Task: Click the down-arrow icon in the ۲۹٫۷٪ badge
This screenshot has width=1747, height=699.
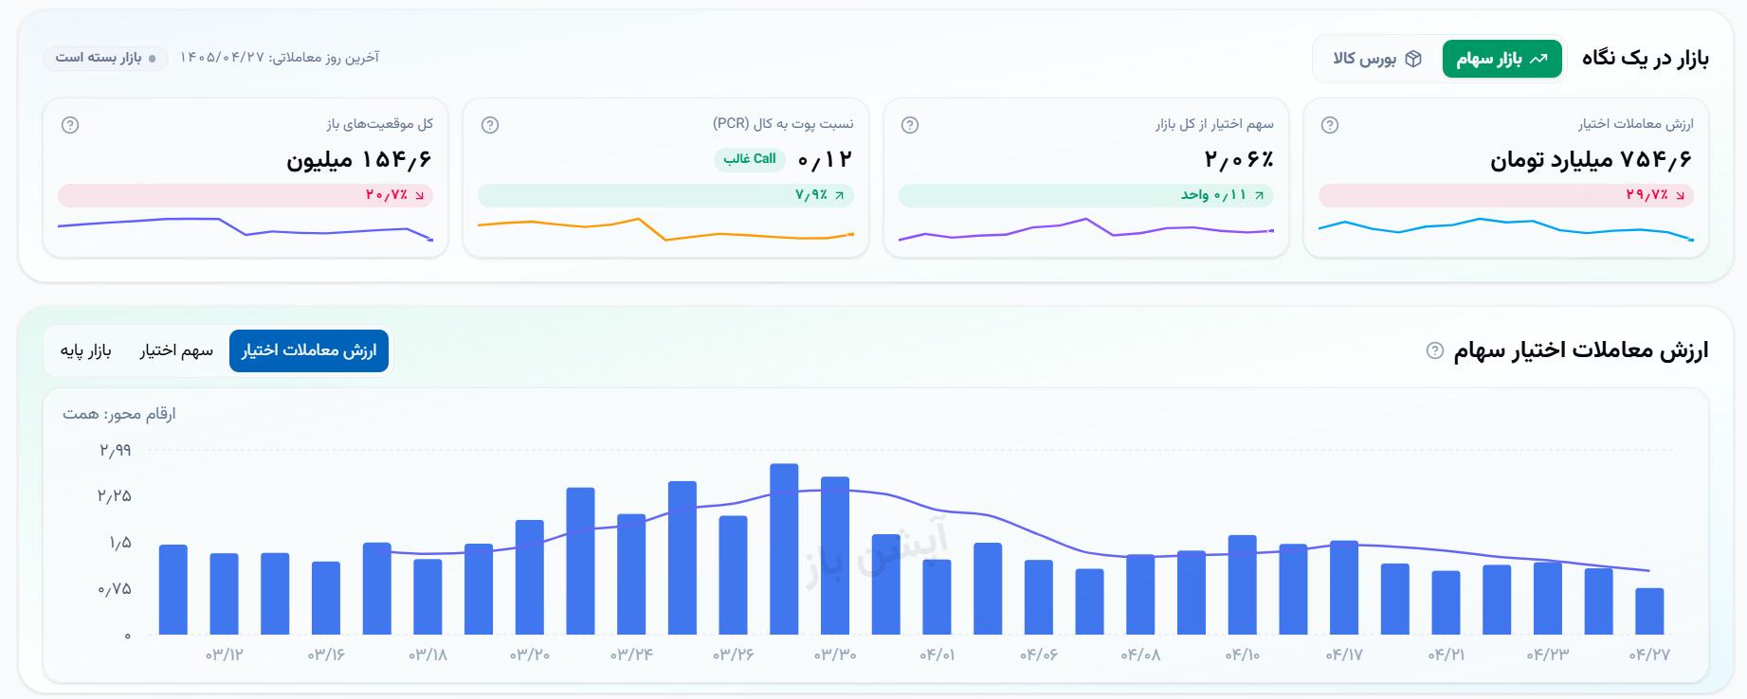Action: point(1681,195)
